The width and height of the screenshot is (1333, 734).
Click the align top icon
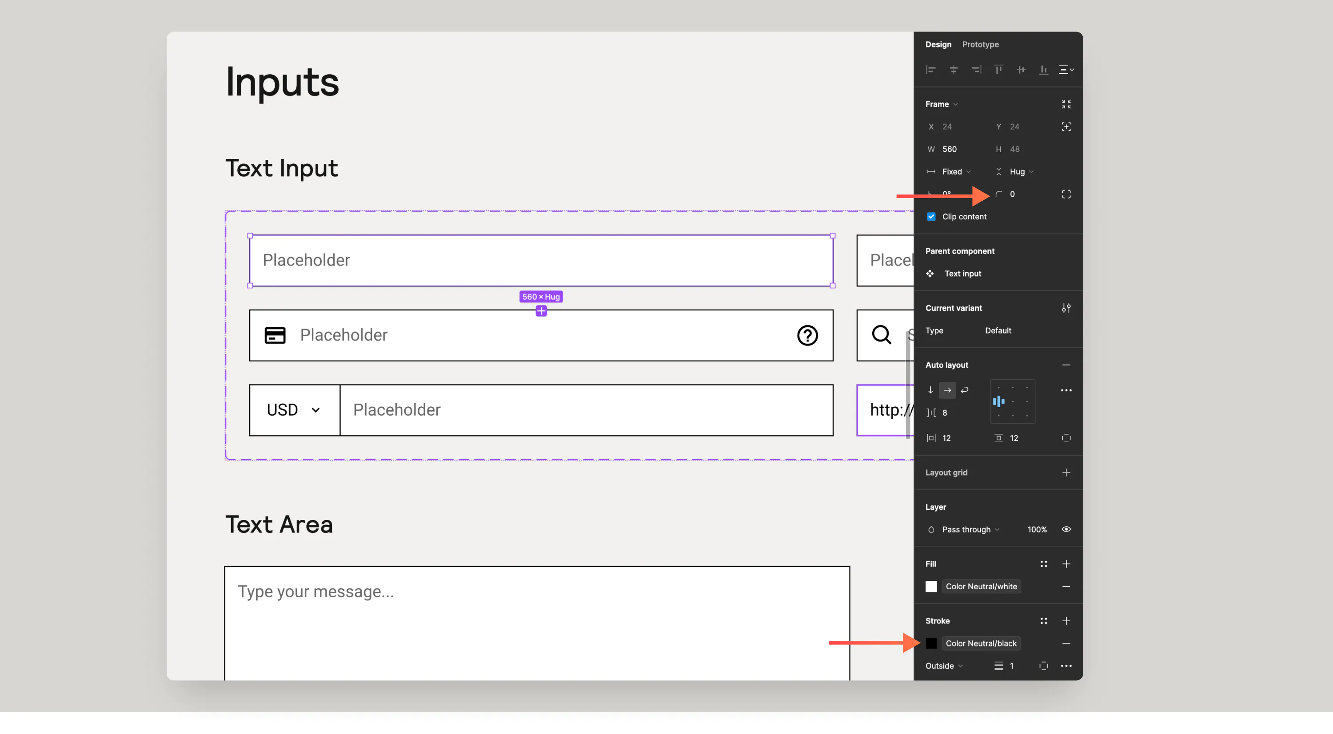[x=998, y=69]
